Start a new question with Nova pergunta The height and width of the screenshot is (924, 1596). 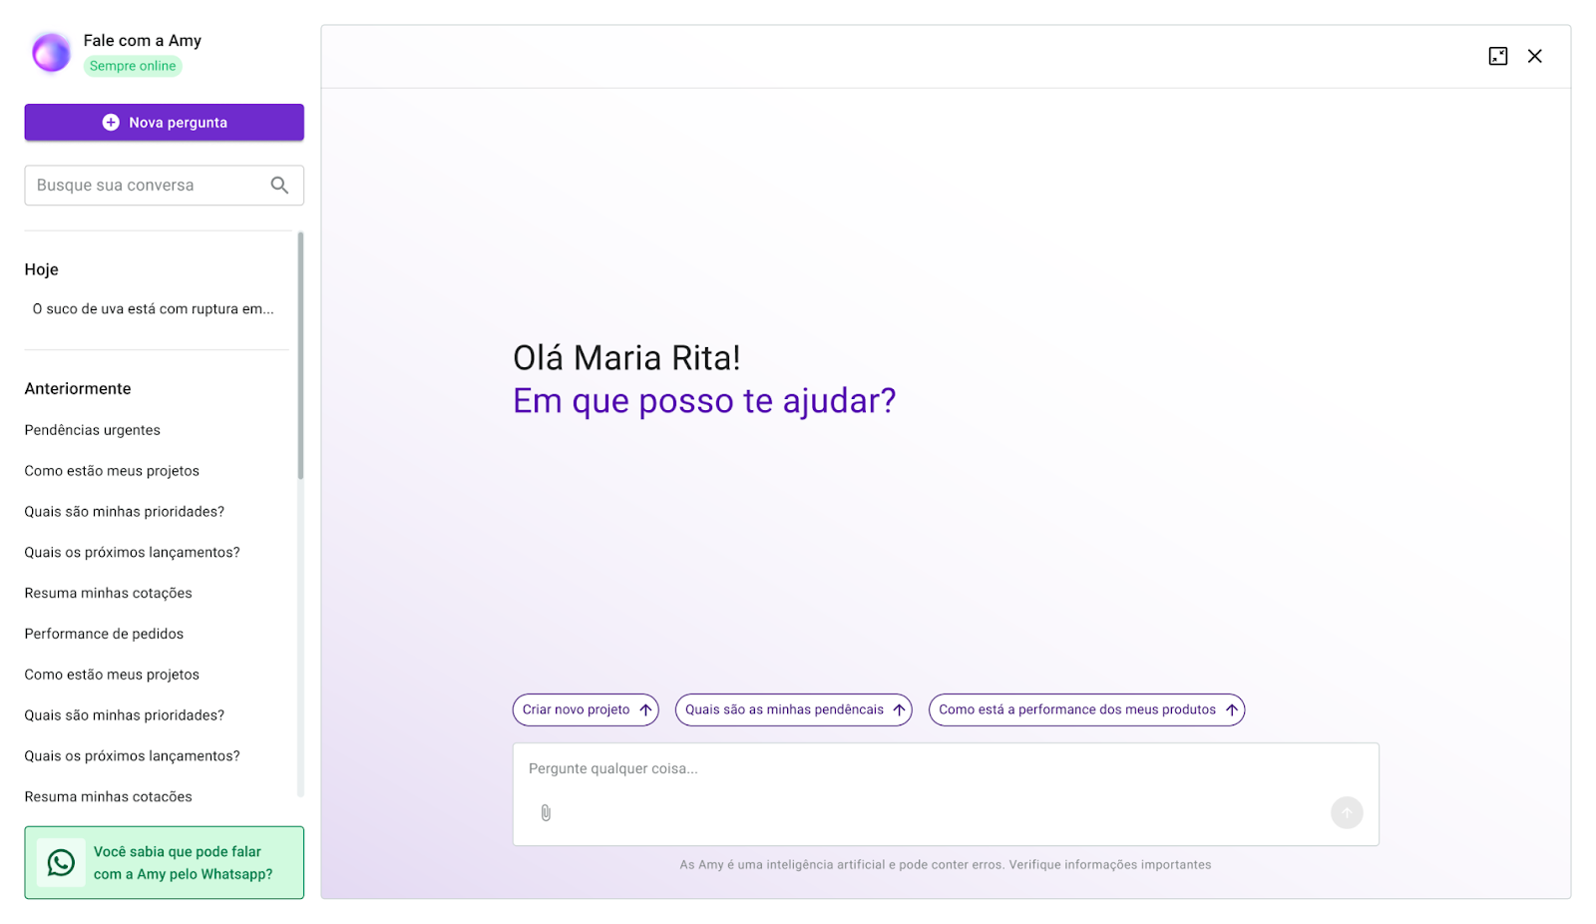point(165,123)
